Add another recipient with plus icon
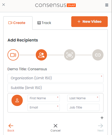Screen dimensions: 112x135 [102, 118]
